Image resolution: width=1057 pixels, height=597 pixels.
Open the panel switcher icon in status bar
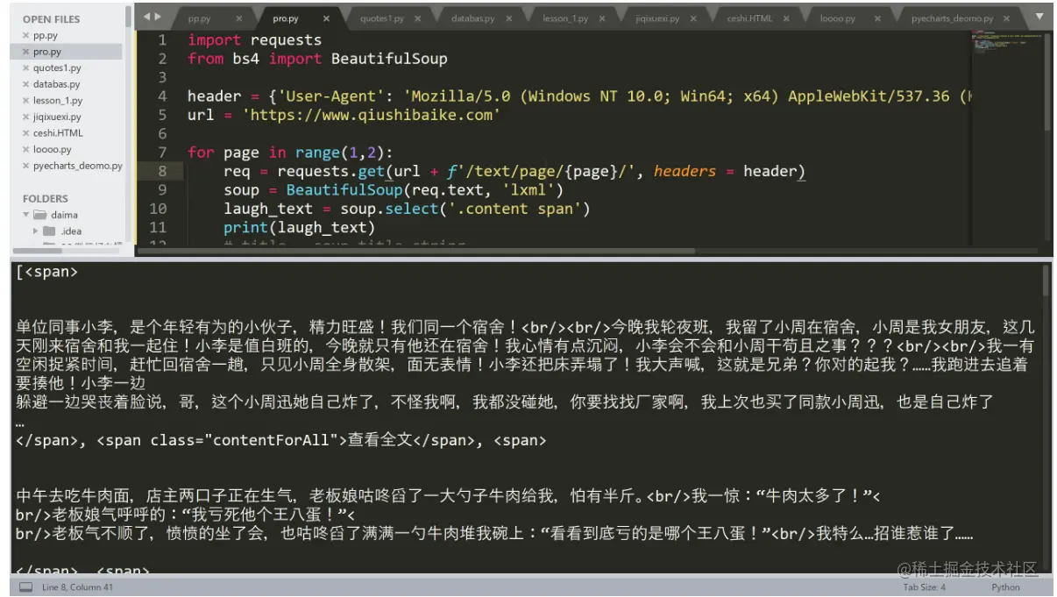(25, 586)
